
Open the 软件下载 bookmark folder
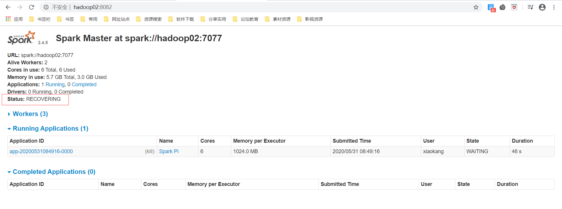(181, 19)
